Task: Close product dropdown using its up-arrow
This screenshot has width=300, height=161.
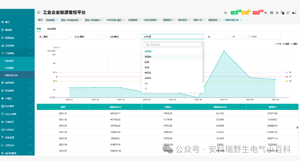Action: click(201, 37)
